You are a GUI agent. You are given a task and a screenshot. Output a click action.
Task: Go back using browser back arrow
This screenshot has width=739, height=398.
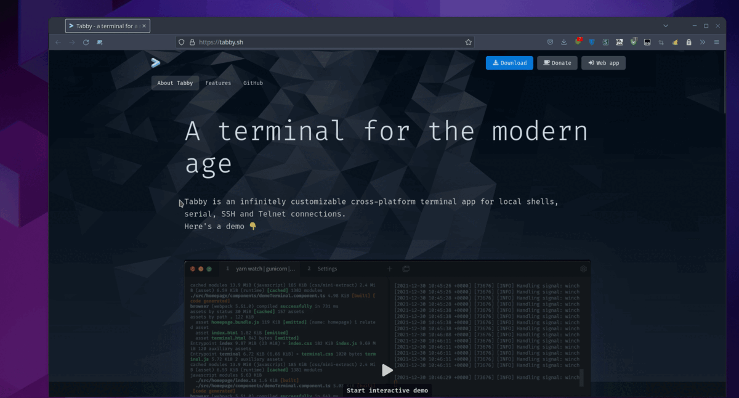click(x=58, y=42)
